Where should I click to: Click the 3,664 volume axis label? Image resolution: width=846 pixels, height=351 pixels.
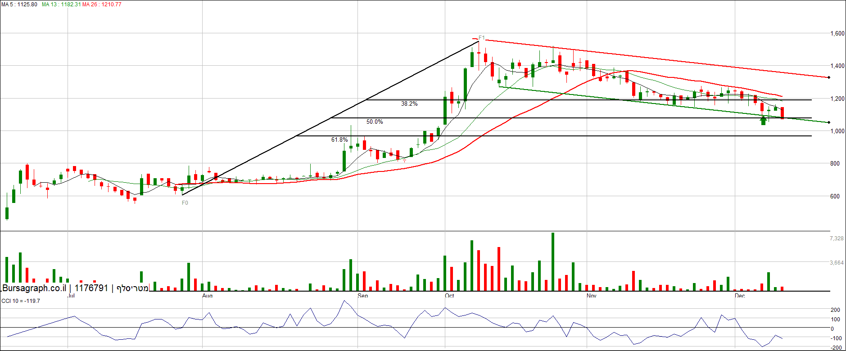click(x=837, y=262)
